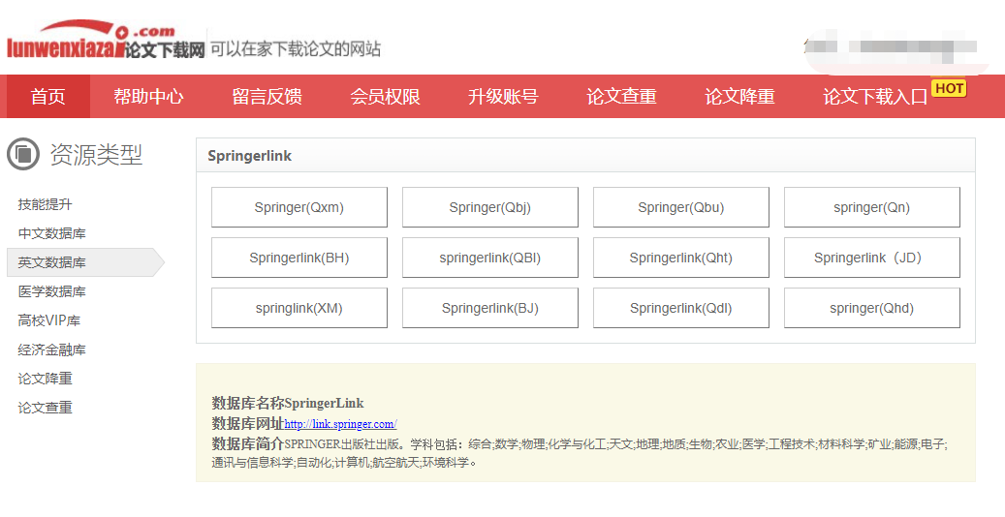Open the 首页 navigation tab
This screenshot has height=517, width=1005.
click(48, 97)
